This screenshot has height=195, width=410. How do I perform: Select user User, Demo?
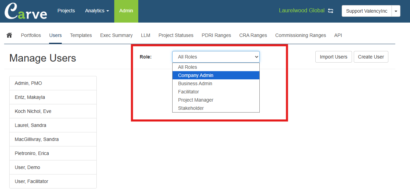[x=53, y=167]
